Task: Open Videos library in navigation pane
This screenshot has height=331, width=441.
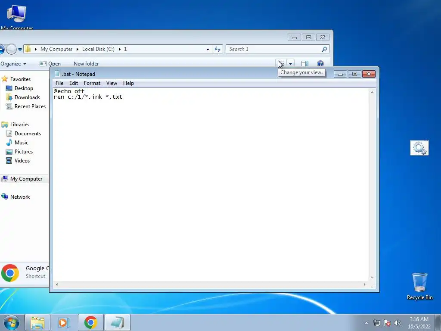Action: coord(22,160)
